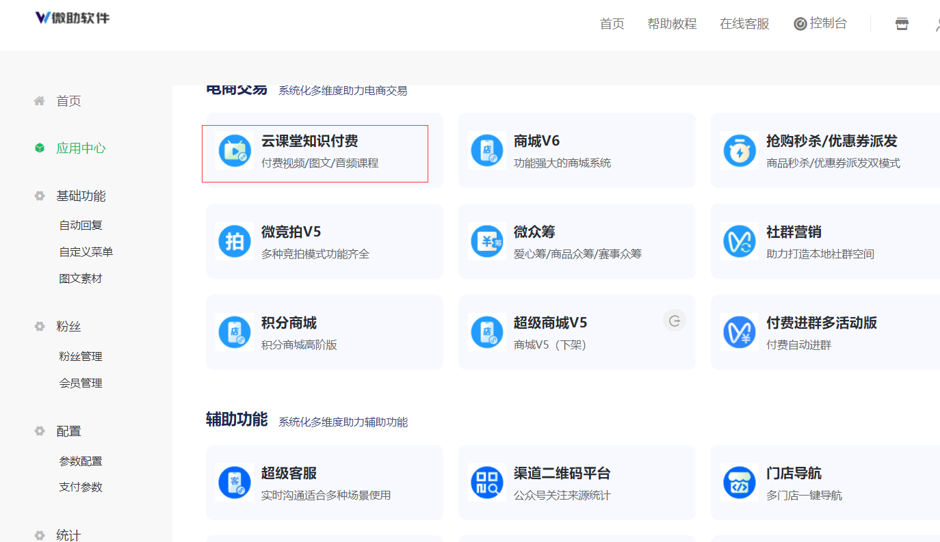Viewport: 940px width, 542px height.
Task: Expand the 统计 sidebar section
Action: tap(68, 536)
